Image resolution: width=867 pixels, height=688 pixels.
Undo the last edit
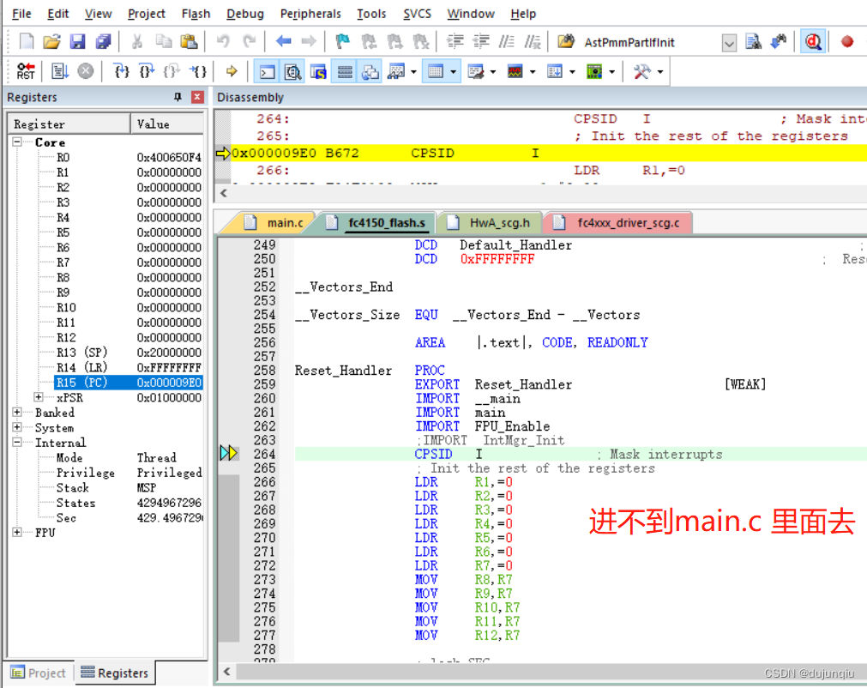(223, 41)
